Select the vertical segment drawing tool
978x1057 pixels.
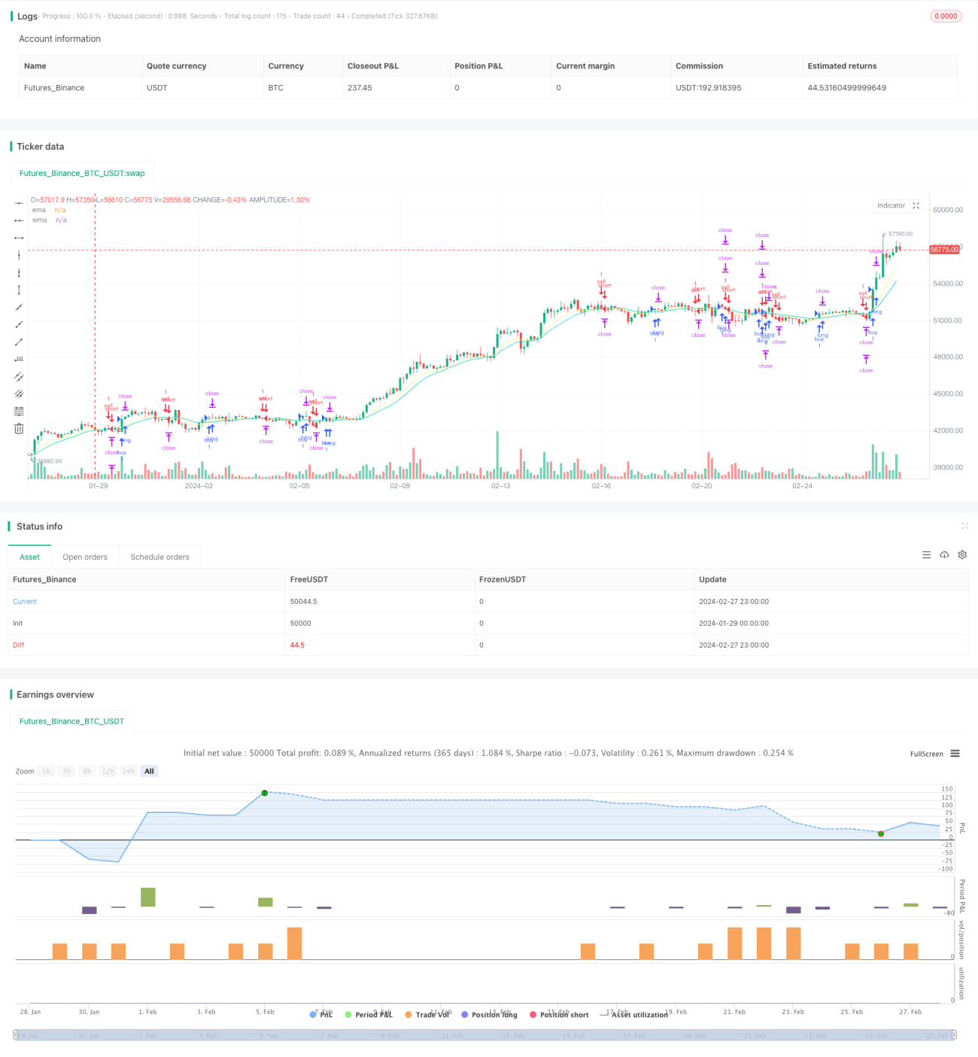(19, 290)
